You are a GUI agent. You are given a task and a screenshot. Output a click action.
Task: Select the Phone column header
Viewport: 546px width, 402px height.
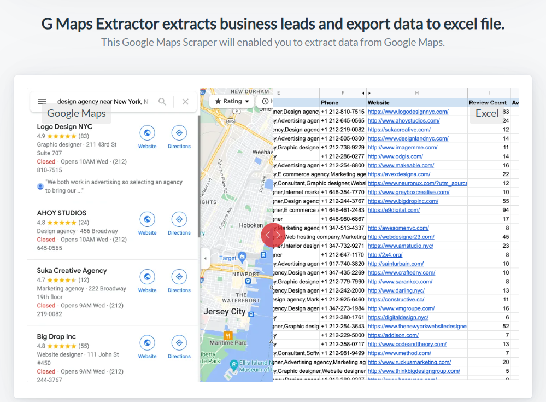[x=330, y=102]
